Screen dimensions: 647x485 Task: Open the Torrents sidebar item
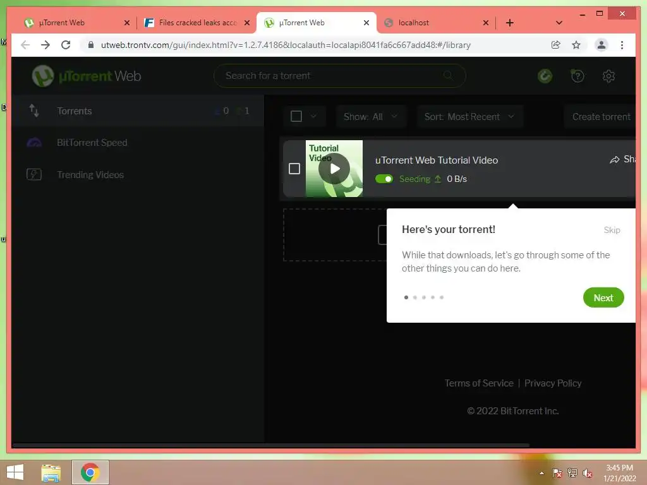[x=138, y=111]
